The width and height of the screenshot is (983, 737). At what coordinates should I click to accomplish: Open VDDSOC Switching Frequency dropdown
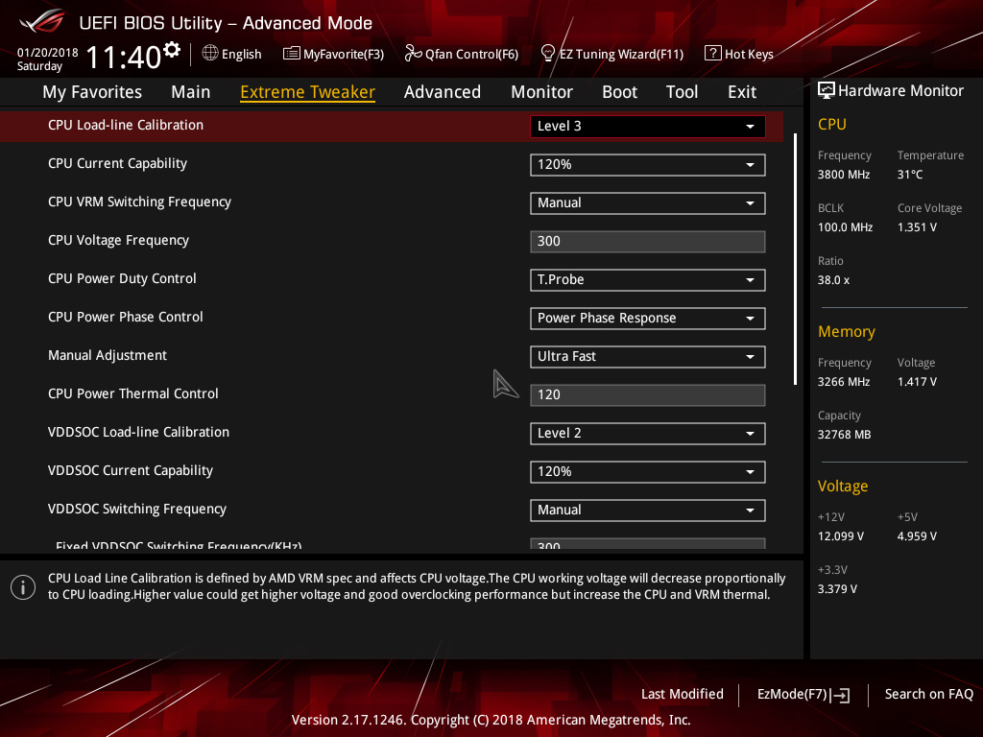click(648, 511)
